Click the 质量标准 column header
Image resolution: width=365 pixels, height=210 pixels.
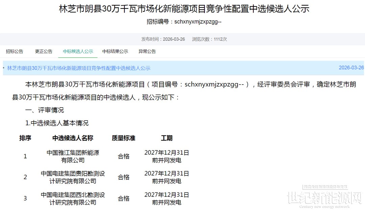(123, 138)
